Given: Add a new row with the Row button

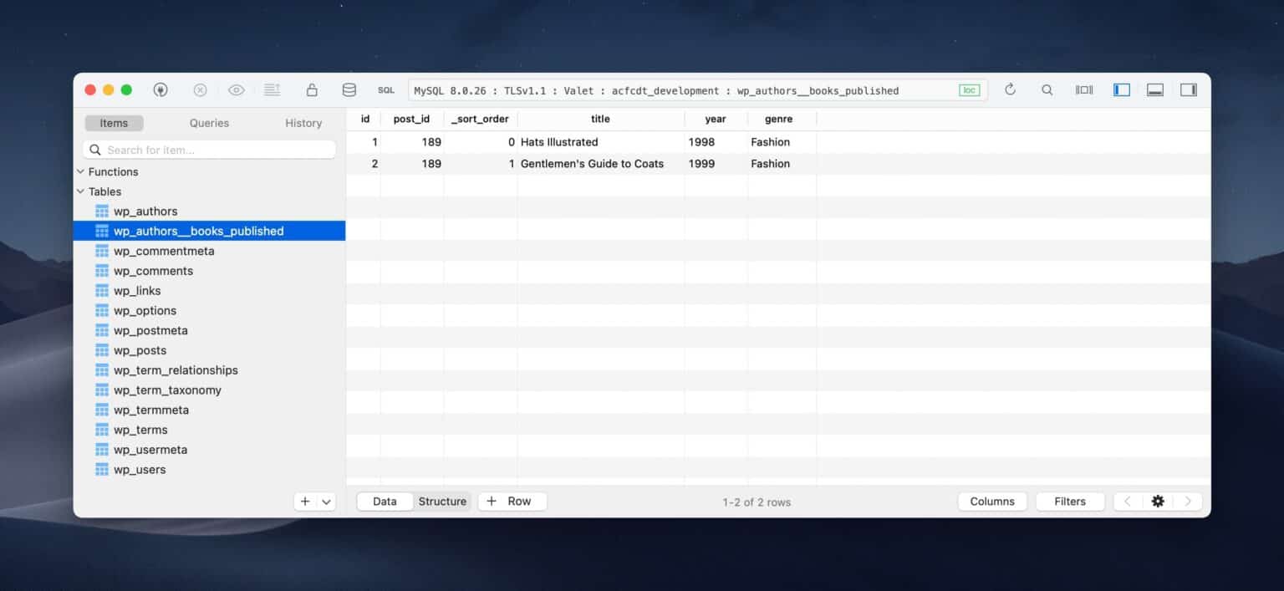Looking at the screenshot, I should 512,501.
